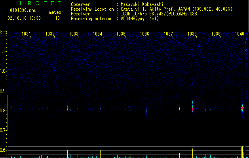Click the 1031 time axis label

click(x=26, y=34)
